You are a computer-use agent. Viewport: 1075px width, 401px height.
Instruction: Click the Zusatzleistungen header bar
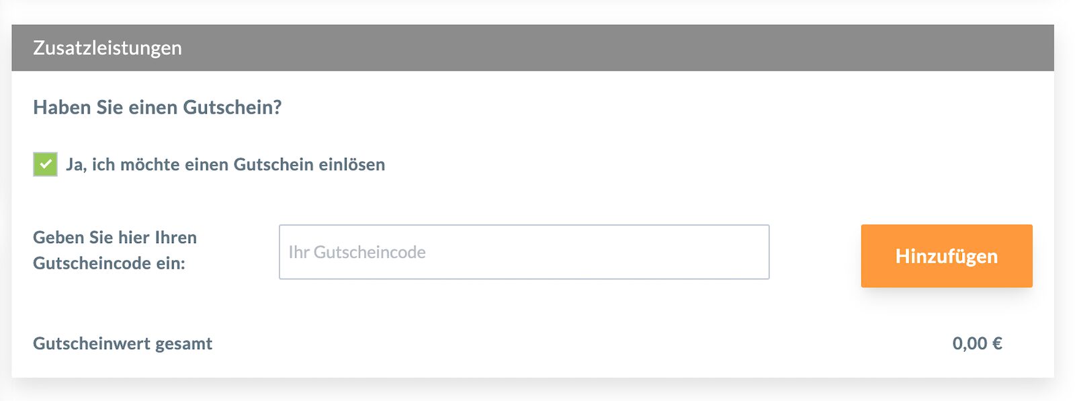[x=537, y=47]
